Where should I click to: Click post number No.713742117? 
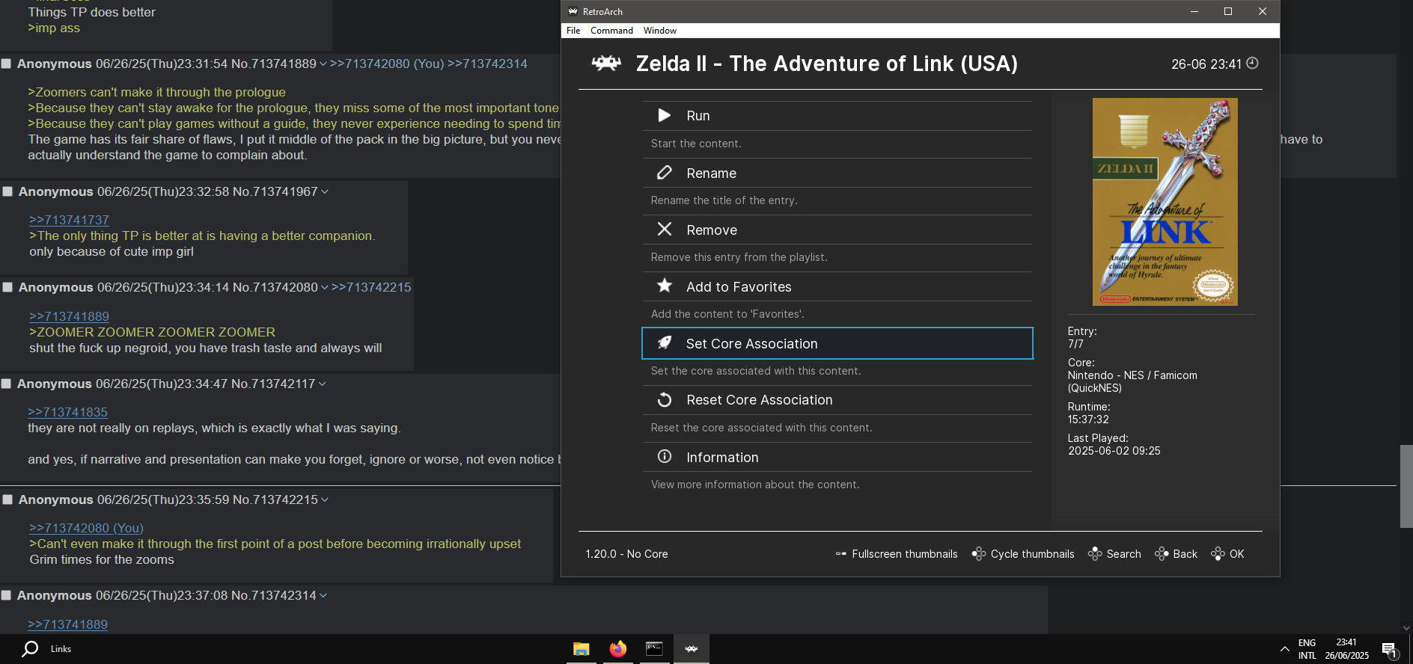[273, 384]
